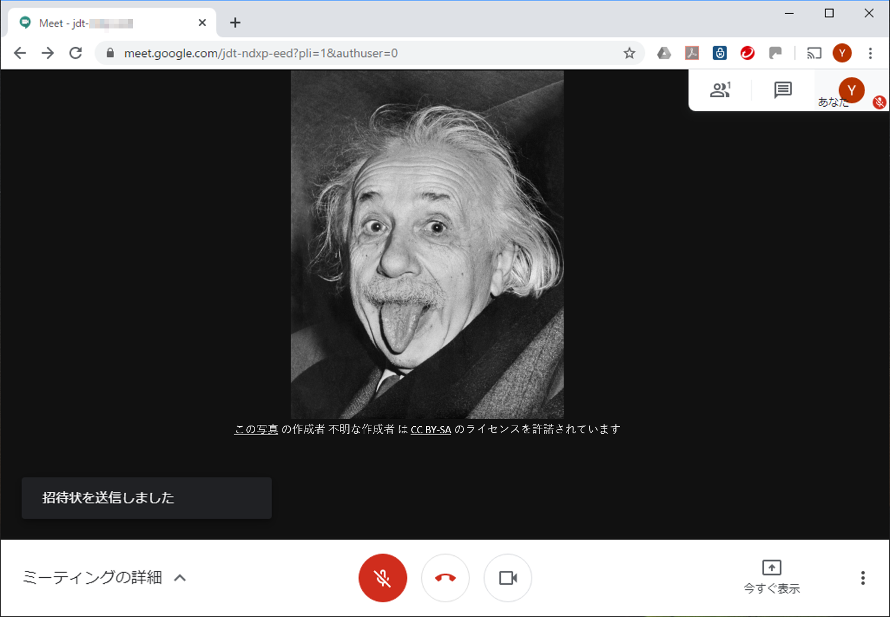
Task: Click the Einstein presentation image
Action: pyautogui.click(x=427, y=245)
